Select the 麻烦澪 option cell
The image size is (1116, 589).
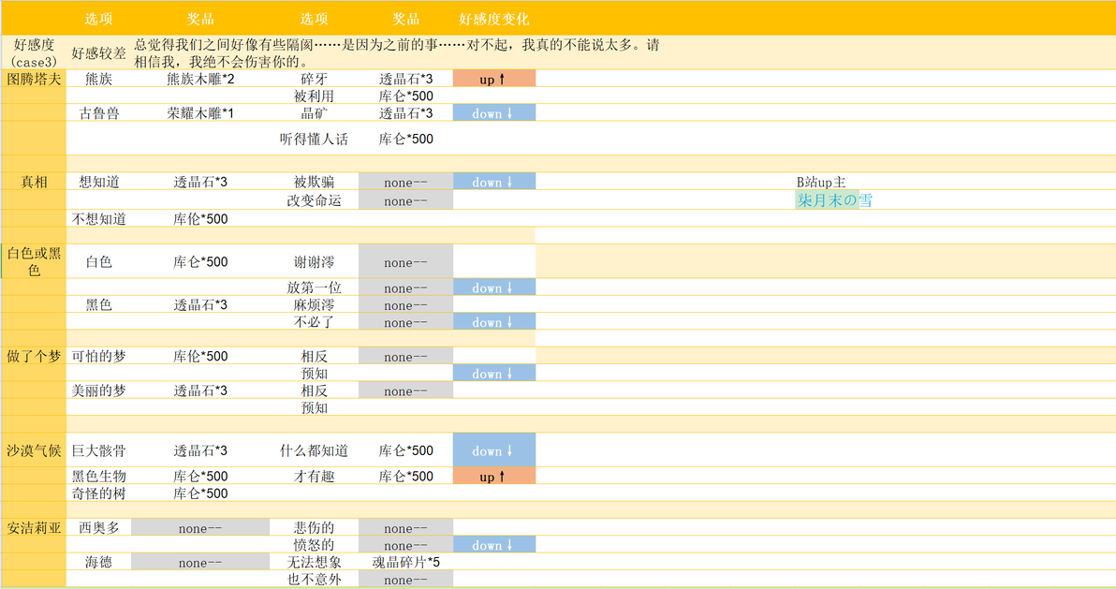(314, 304)
